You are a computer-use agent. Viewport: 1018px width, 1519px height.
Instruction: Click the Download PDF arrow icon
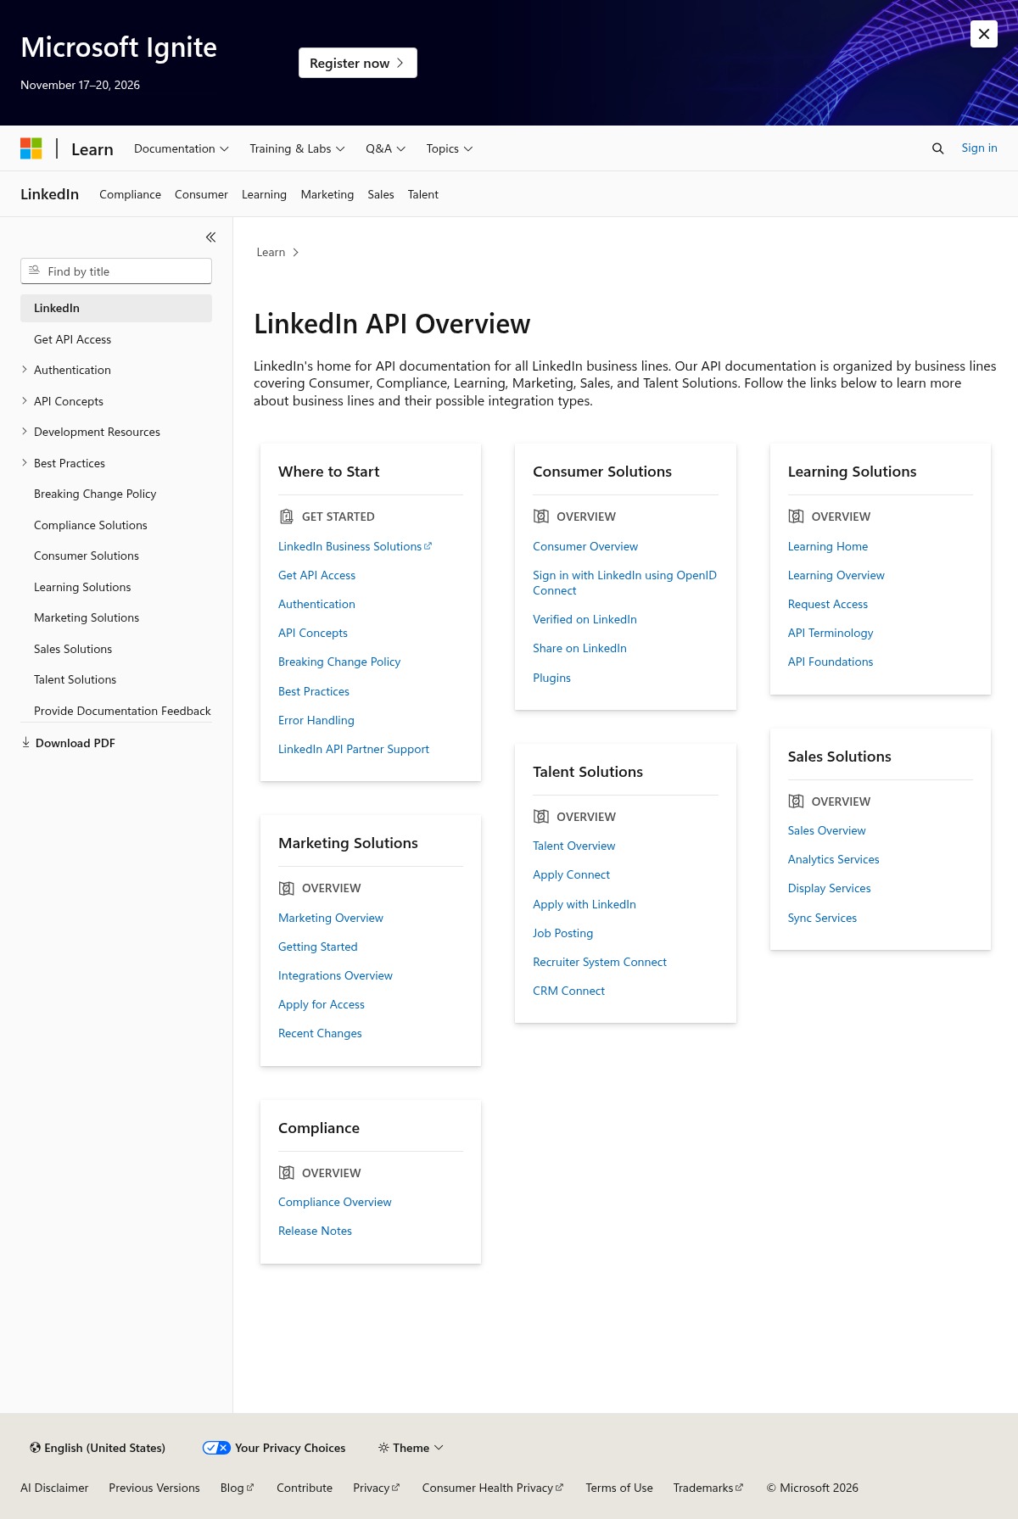tap(25, 742)
